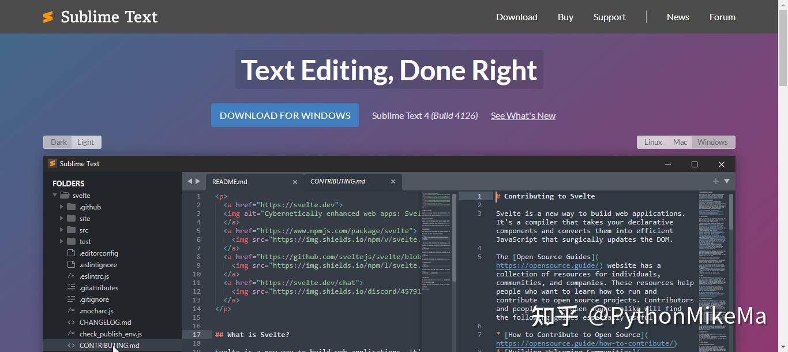Click the site folder icon

(72, 218)
